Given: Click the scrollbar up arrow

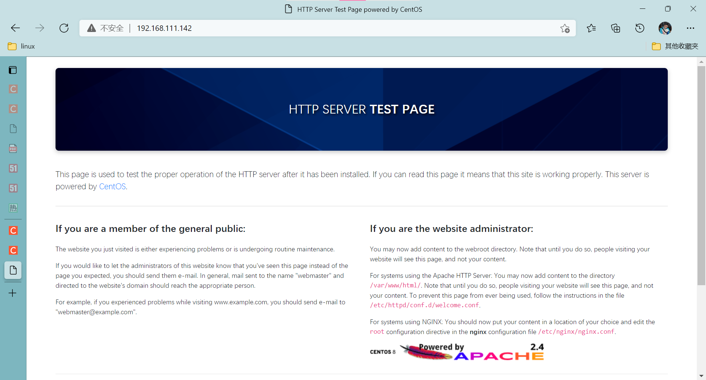Looking at the screenshot, I should 701,62.
